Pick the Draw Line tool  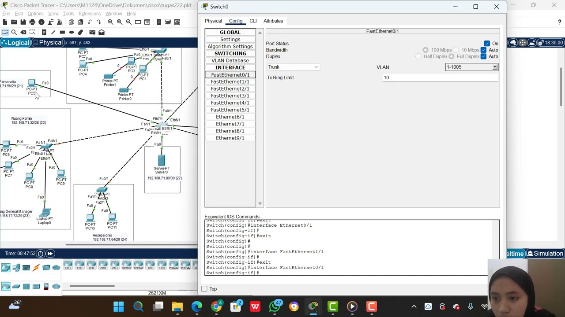pyautogui.click(x=53, y=32)
